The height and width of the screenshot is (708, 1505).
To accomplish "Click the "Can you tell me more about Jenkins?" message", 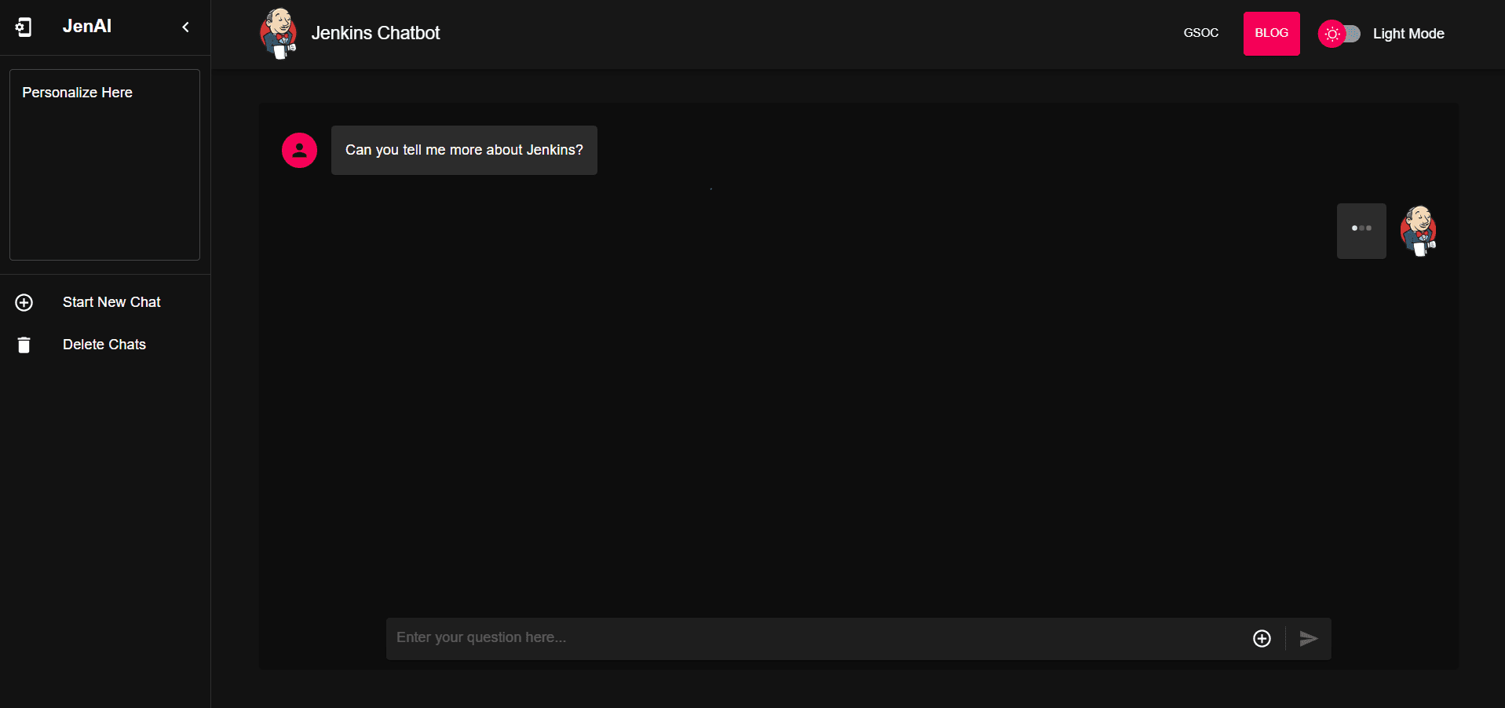I will 464,150.
